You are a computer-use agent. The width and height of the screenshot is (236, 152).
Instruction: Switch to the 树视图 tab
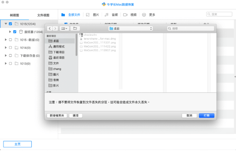[x=15, y=15]
